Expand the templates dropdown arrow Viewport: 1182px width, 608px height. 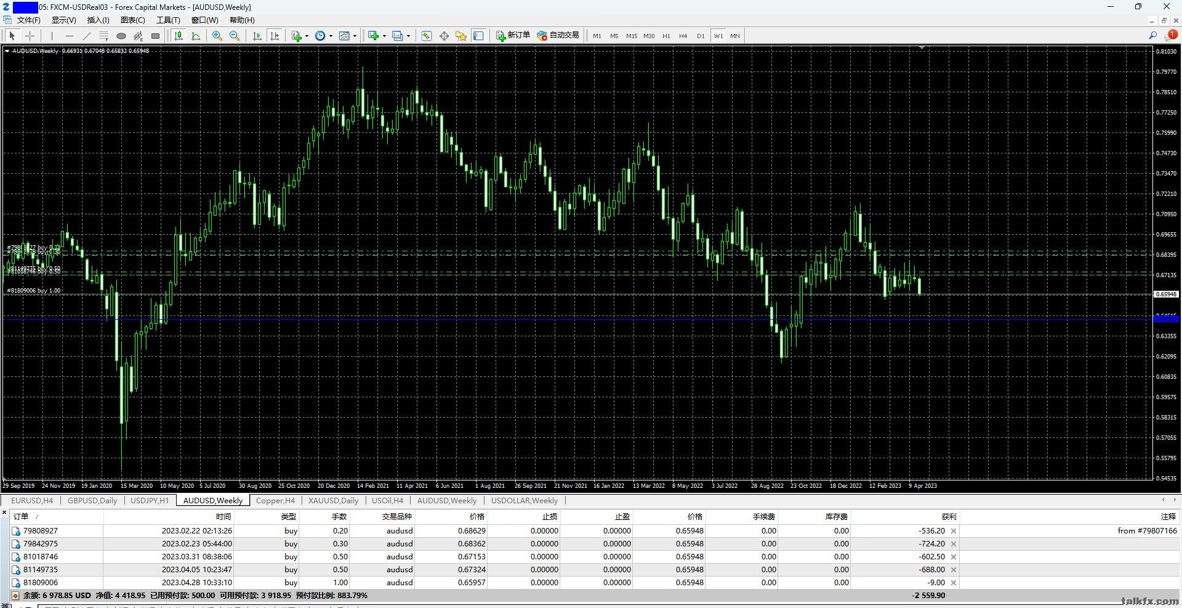(355, 36)
